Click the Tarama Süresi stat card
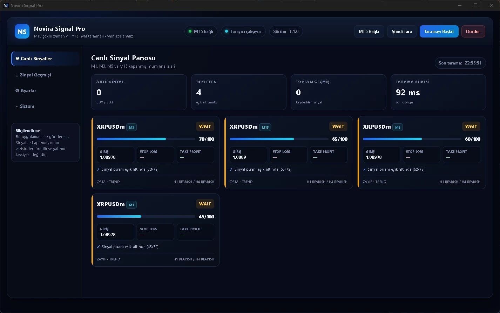Image resolution: width=500 pixels, height=313 pixels. 438,92
